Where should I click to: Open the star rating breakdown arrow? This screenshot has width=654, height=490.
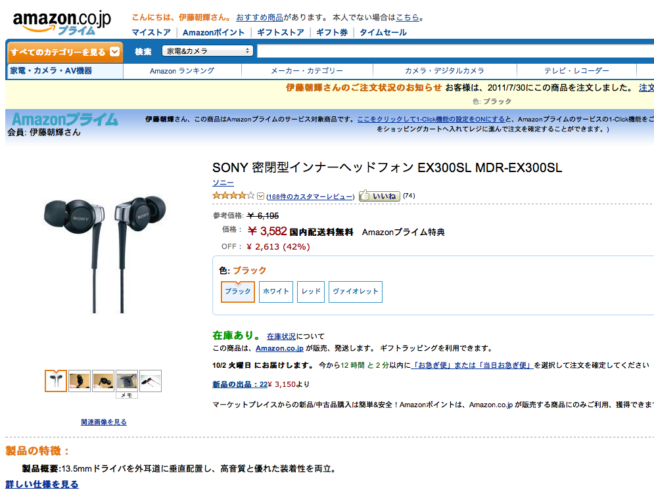(261, 196)
